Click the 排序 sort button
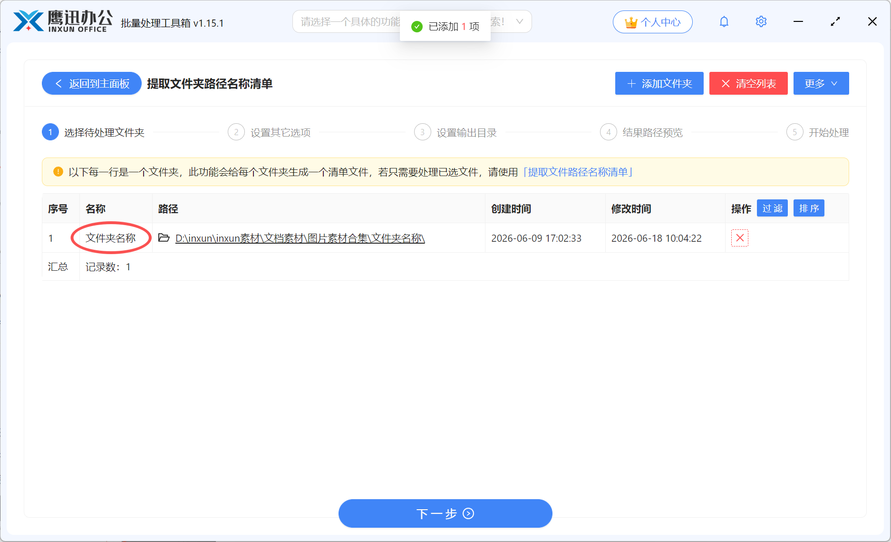 (x=809, y=208)
